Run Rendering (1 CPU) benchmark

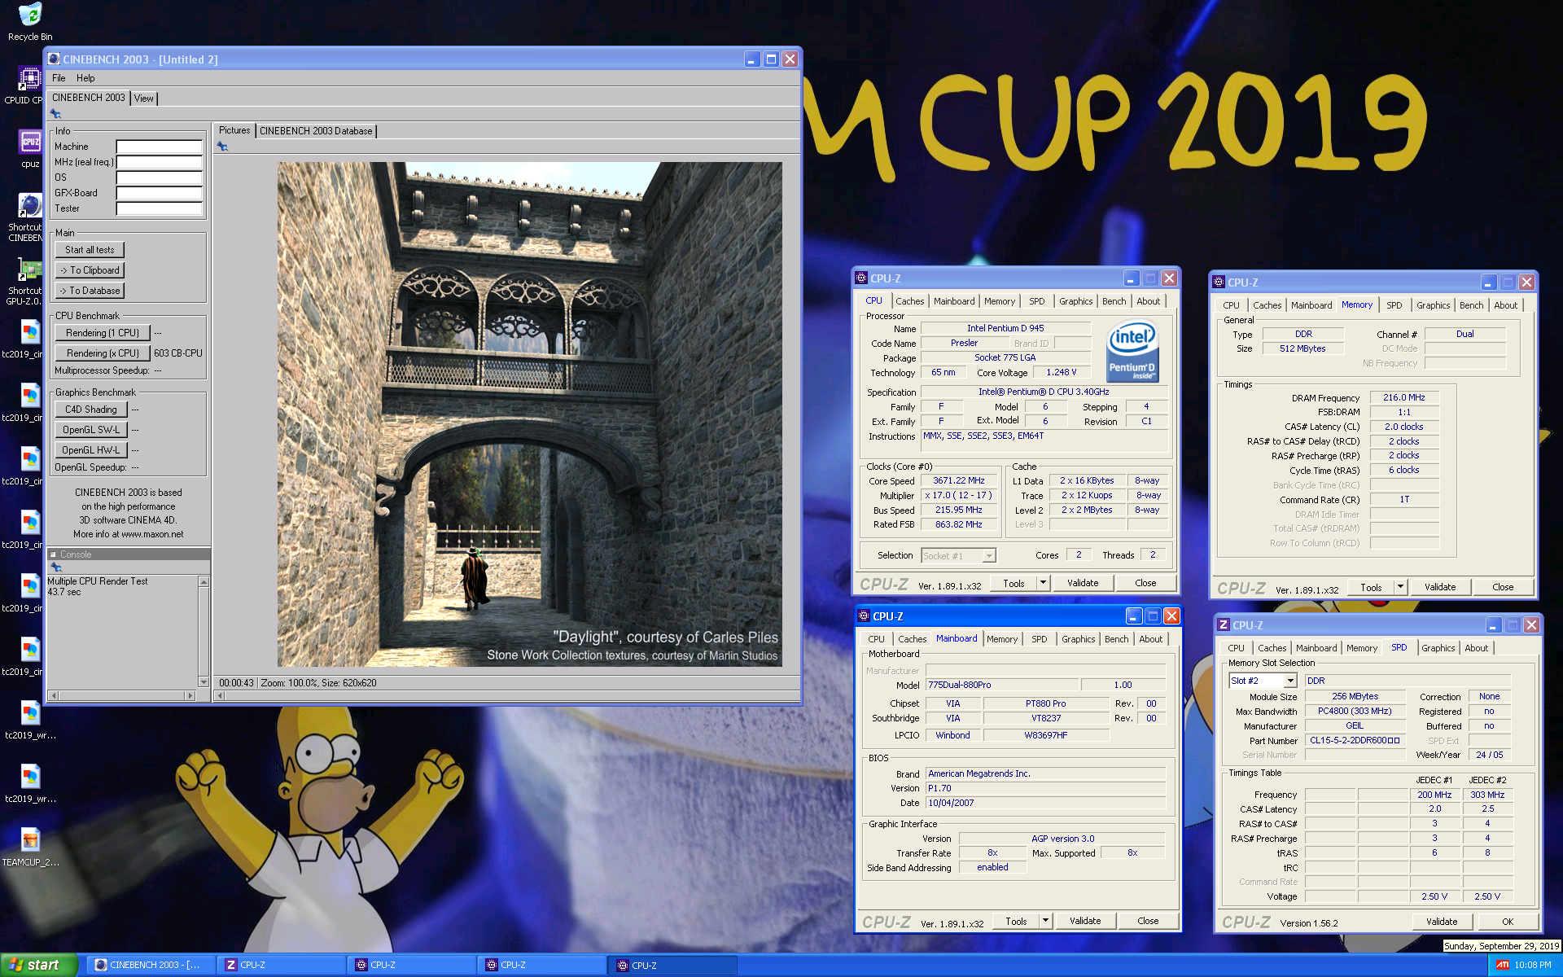coord(103,333)
